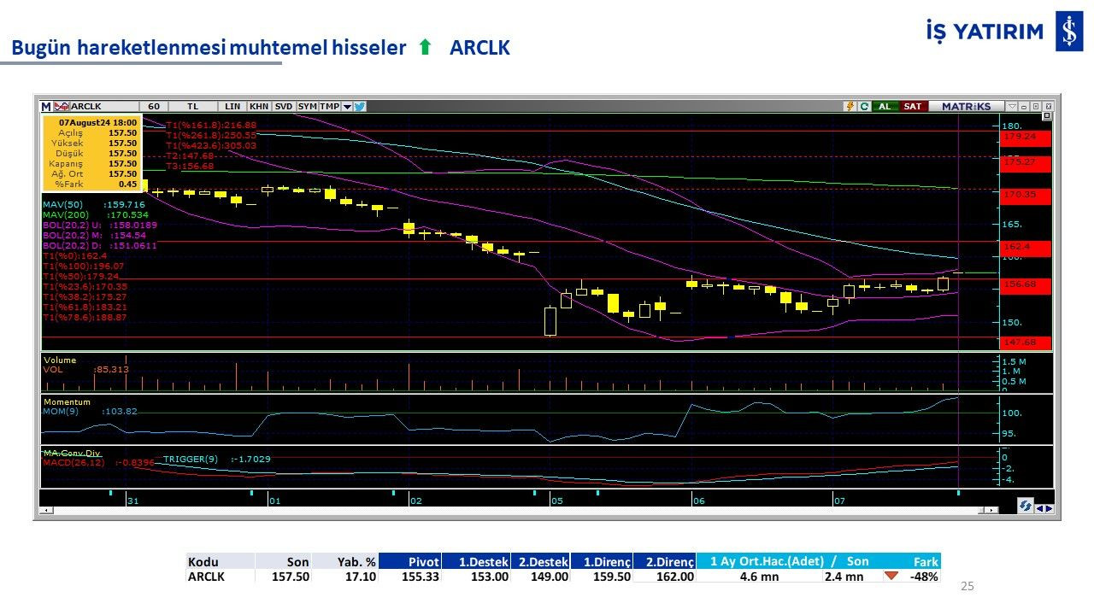Click the 162.4 red price label
This screenshot has height=615, width=1094.
click(x=1024, y=247)
